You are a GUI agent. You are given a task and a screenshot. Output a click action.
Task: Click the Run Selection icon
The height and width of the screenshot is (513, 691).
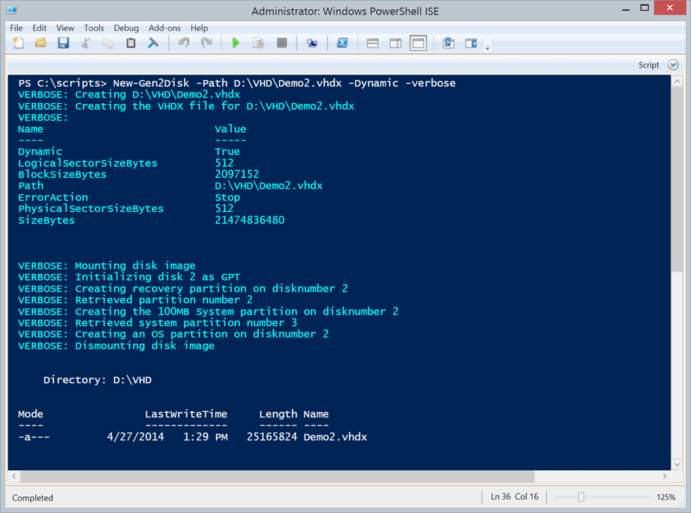[x=259, y=43]
